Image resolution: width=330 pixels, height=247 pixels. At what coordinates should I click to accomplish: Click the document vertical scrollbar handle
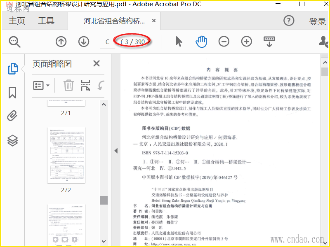[x=325, y=72]
